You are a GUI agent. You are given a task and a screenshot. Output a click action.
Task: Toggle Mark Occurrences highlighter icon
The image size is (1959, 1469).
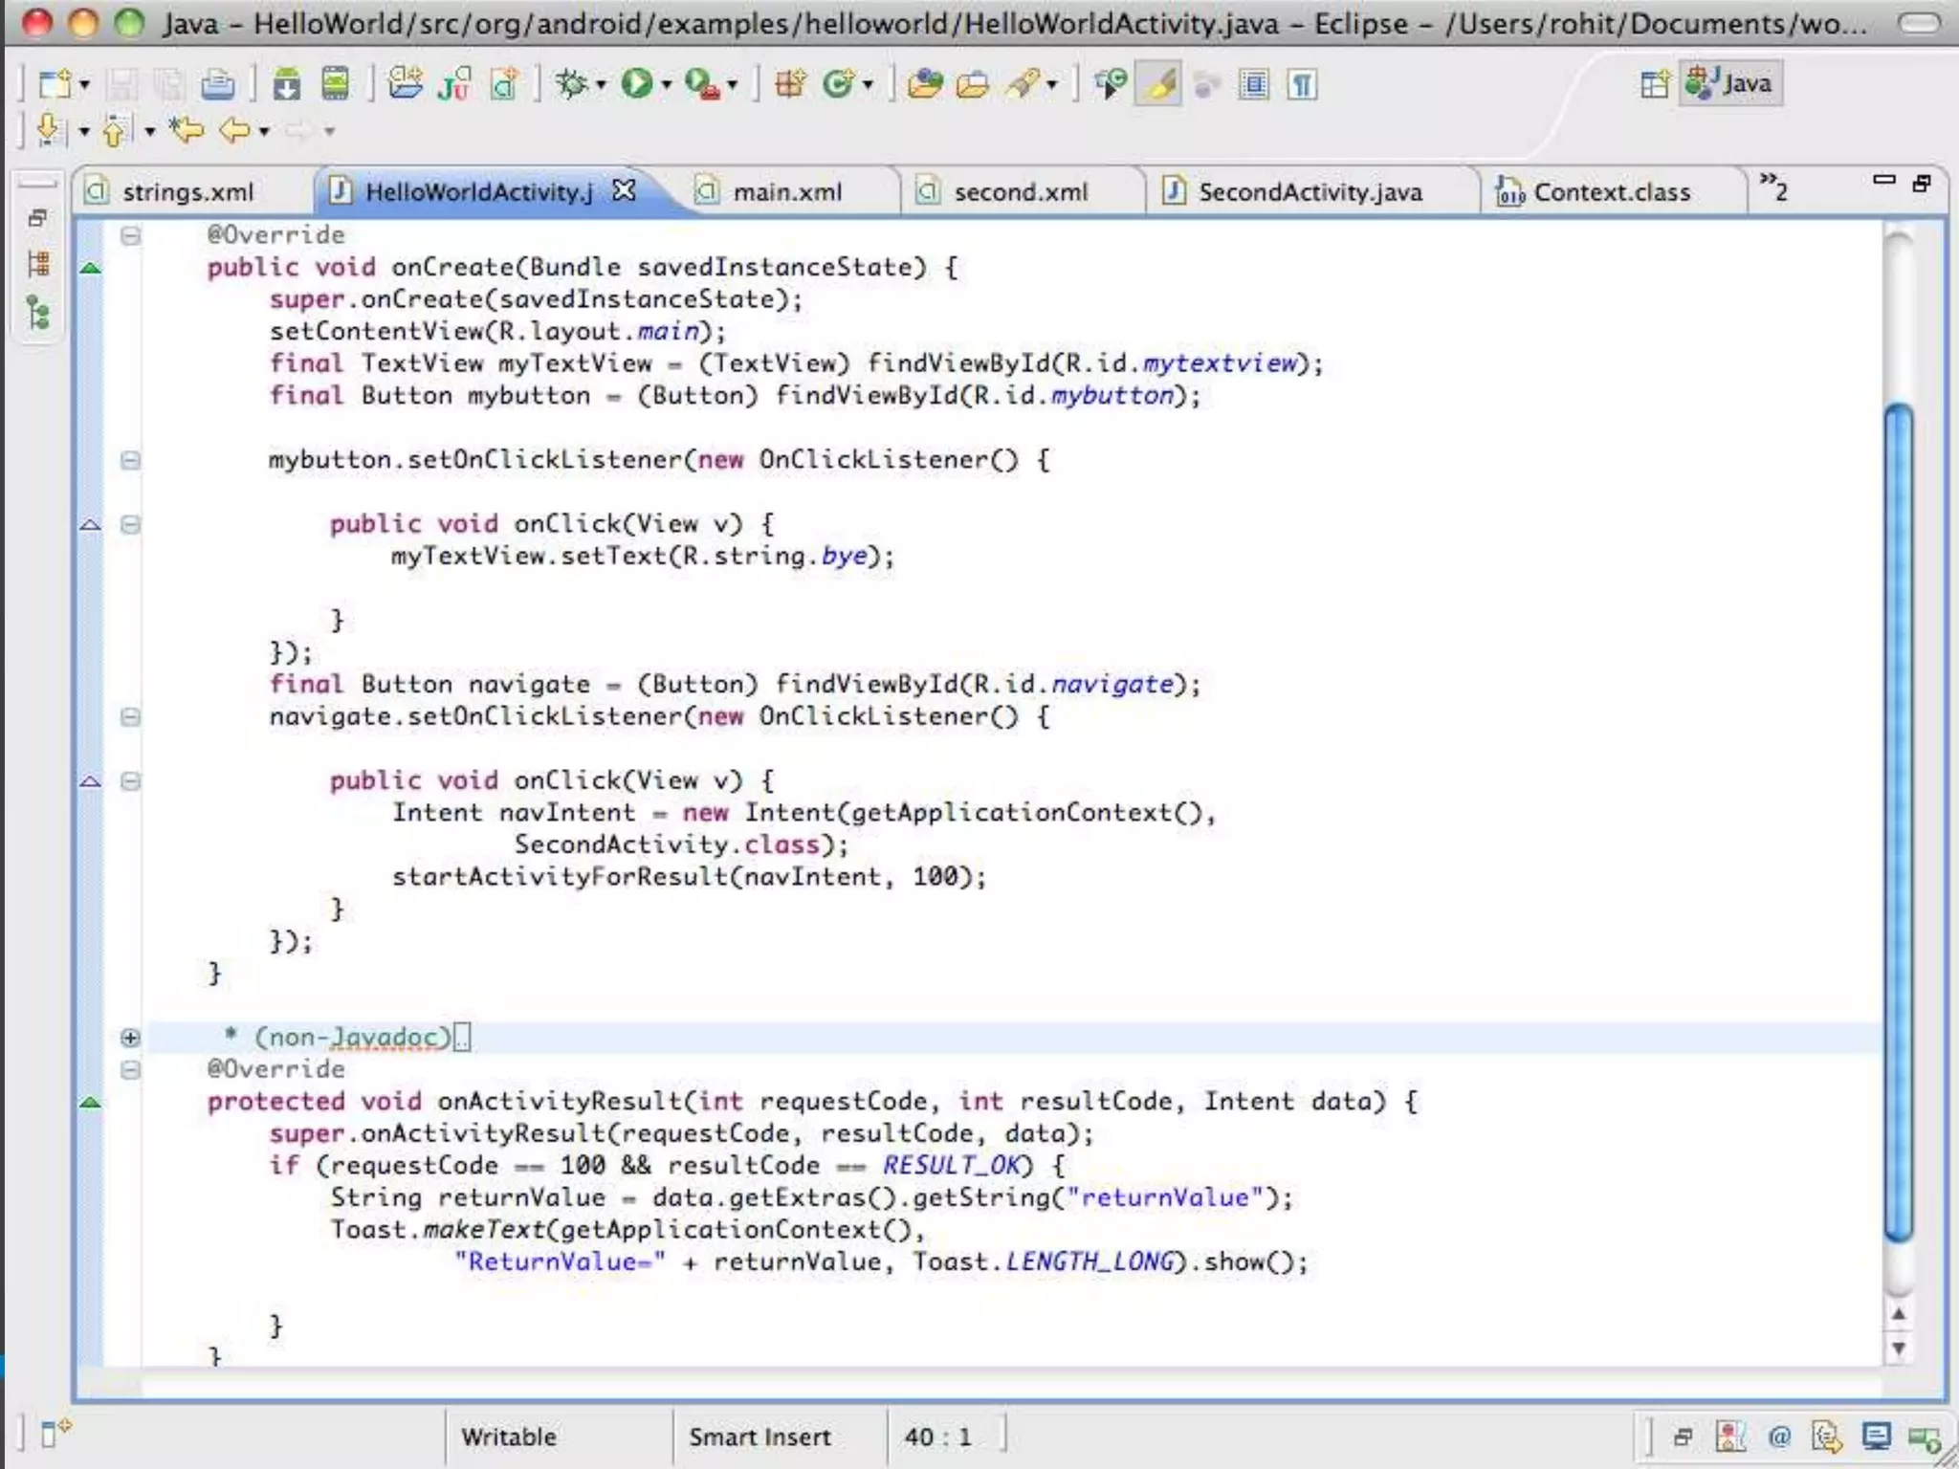1158,84
